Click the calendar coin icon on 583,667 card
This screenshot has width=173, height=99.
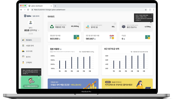click(x=112, y=37)
